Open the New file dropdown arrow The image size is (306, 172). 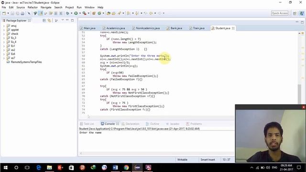(x=8, y=13)
